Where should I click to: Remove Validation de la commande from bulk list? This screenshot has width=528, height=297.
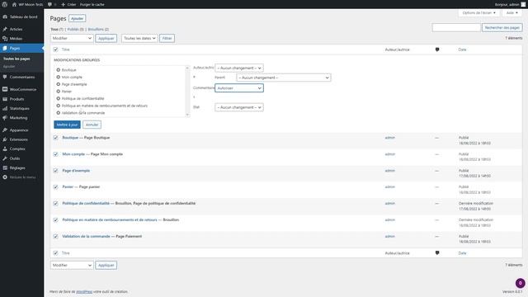59,113
